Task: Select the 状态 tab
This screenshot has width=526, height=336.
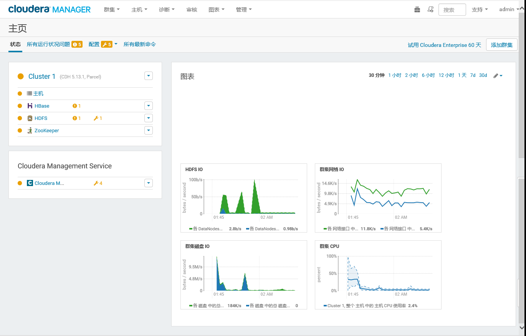Action: (15, 44)
